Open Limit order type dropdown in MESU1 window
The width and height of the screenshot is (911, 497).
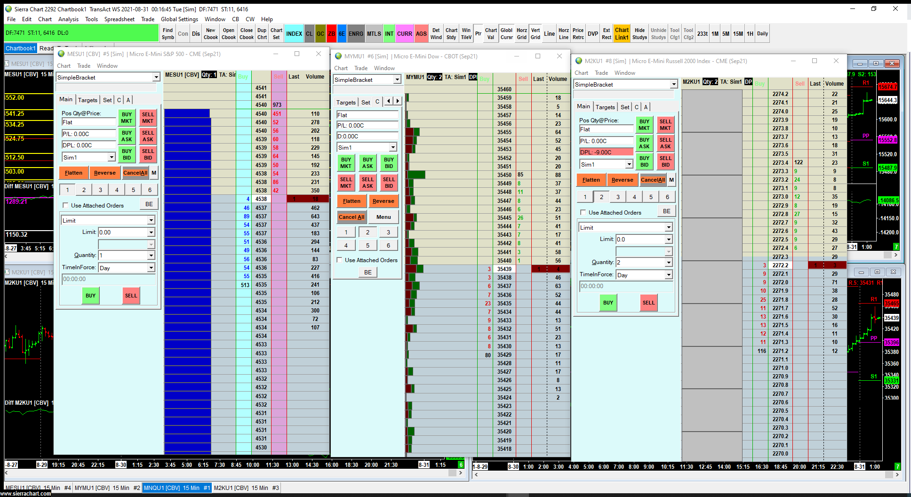coord(151,220)
